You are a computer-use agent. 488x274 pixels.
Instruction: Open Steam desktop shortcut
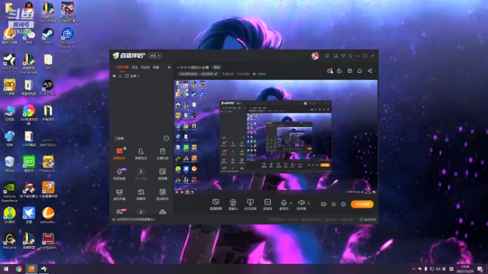coord(48,36)
